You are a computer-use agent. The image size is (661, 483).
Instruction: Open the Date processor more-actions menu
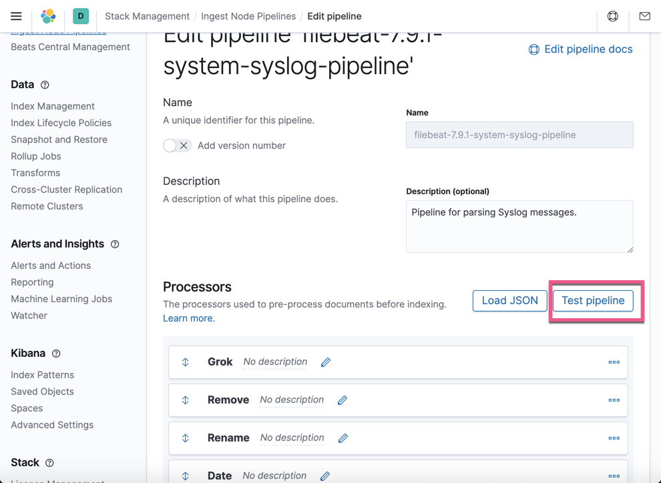[614, 476]
